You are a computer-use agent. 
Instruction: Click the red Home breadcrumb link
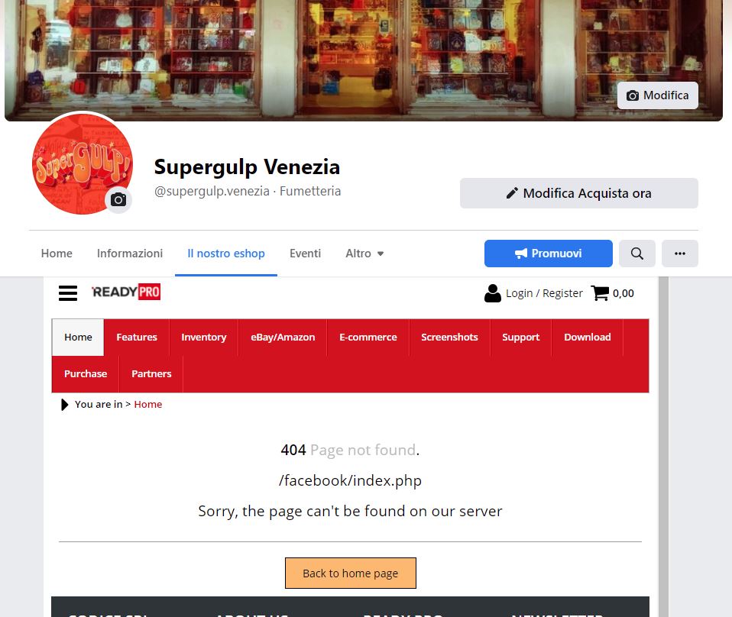[148, 404]
